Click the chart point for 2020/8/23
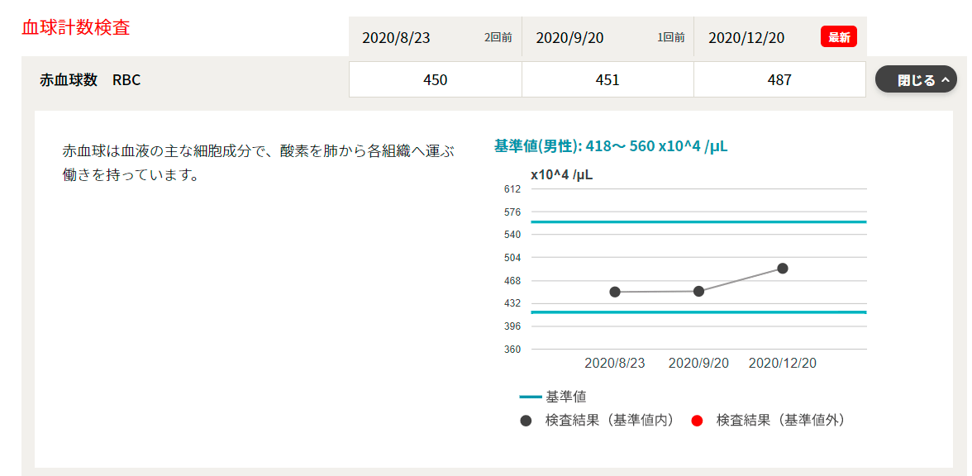This screenshot has height=476, width=972. coord(615,292)
